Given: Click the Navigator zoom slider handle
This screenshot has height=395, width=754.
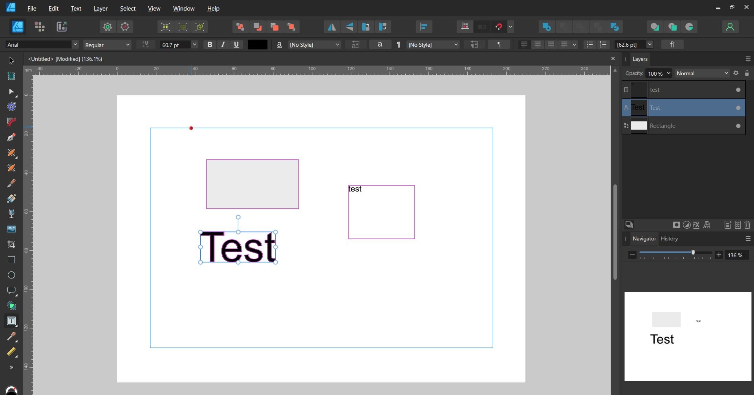Looking at the screenshot, I should pos(693,253).
